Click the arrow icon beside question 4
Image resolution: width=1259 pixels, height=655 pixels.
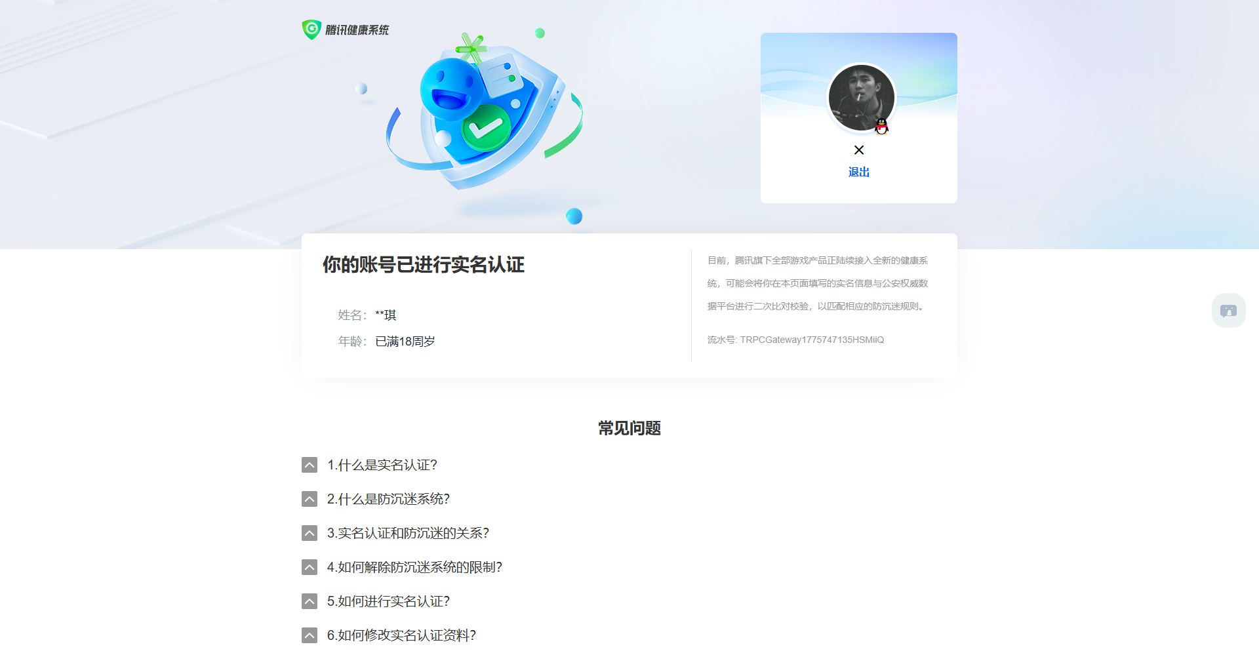pyautogui.click(x=309, y=566)
